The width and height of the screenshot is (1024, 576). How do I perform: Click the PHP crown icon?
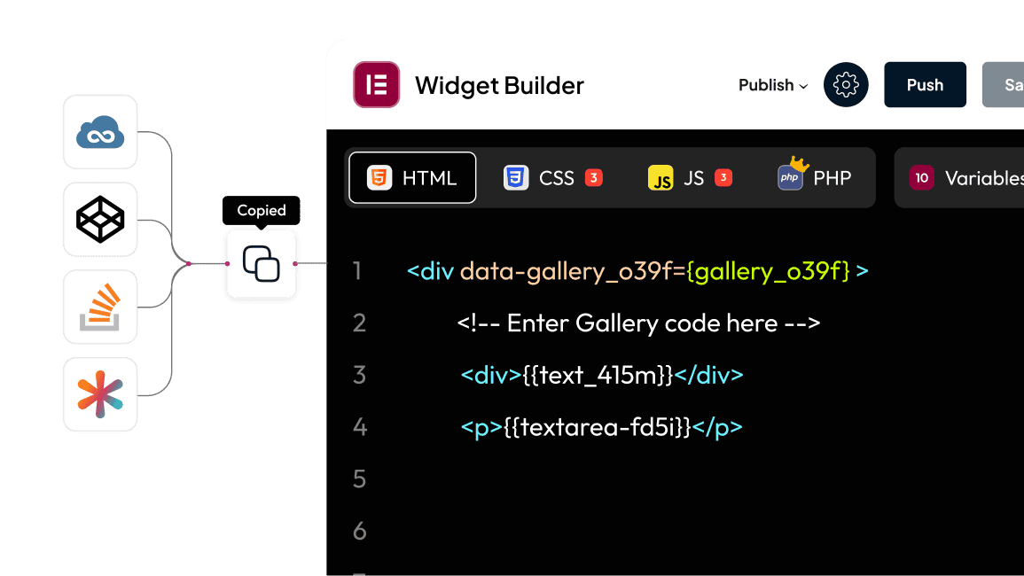click(x=790, y=175)
